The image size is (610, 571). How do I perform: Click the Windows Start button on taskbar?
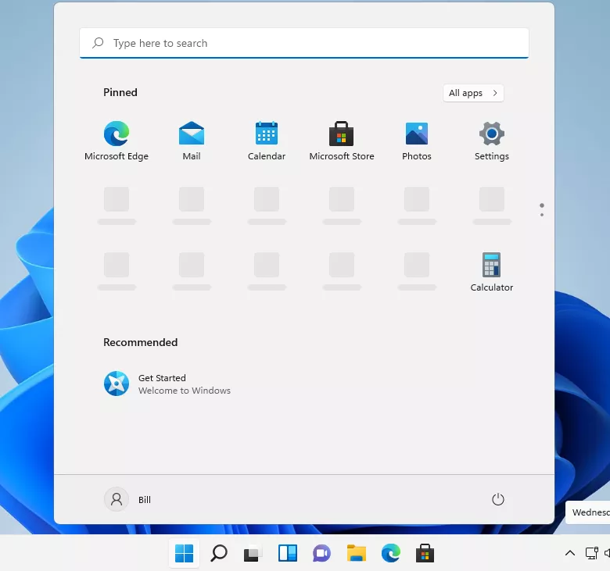[185, 553]
